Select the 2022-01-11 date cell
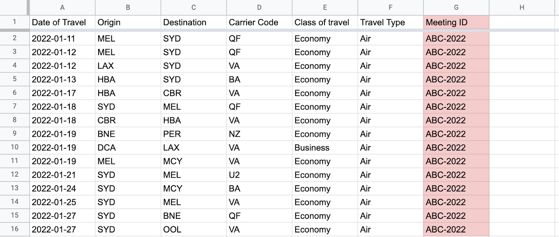559x237 pixels. [x=62, y=38]
